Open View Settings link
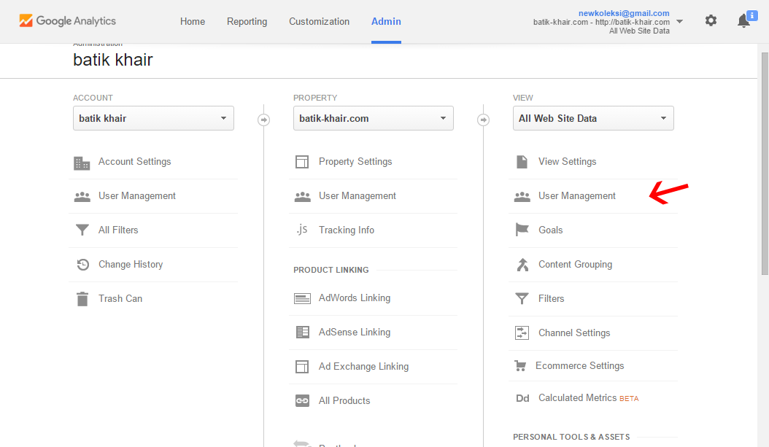 568,162
